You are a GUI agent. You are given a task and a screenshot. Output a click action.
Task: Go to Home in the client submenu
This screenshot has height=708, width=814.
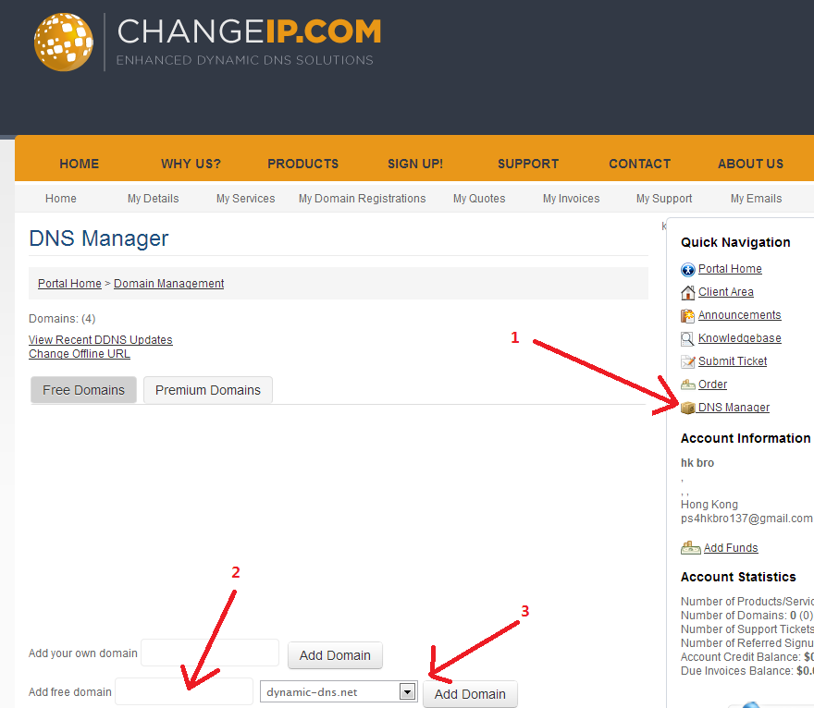(61, 199)
